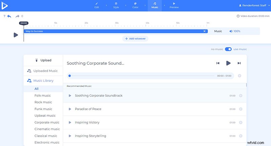The width and height of the screenshot is (271, 146).
Task: Play the Inspiring Storytelling track
Action: pos(70,136)
